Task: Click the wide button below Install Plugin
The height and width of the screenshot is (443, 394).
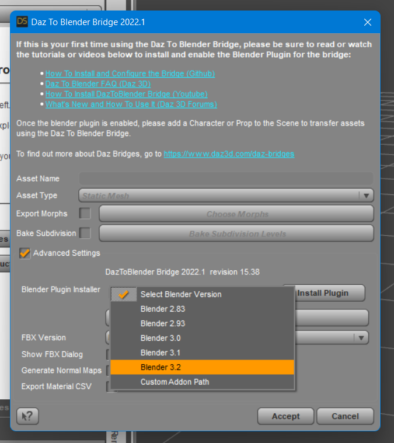Action: coord(332,318)
